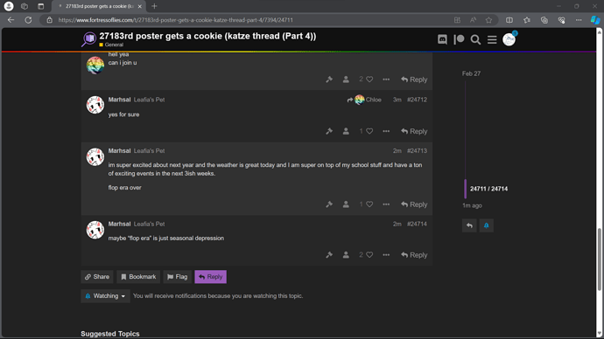604x339 pixels.
Task: Open the Discord chat icon in forum header
Action: (442, 39)
